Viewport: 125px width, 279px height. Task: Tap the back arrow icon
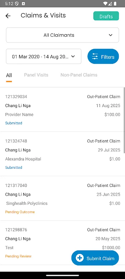click(x=8, y=16)
